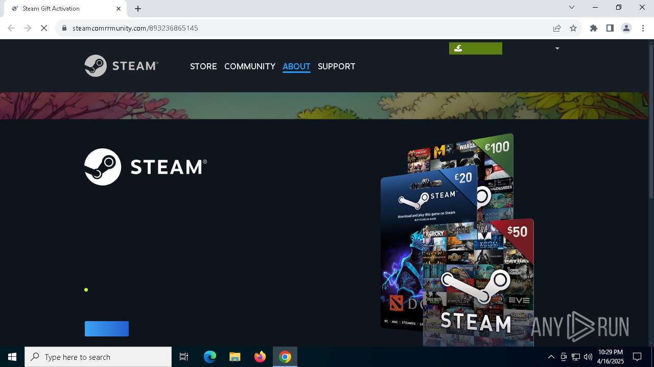
Task: Open File Explorer from taskbar
Action: [235, 357]
